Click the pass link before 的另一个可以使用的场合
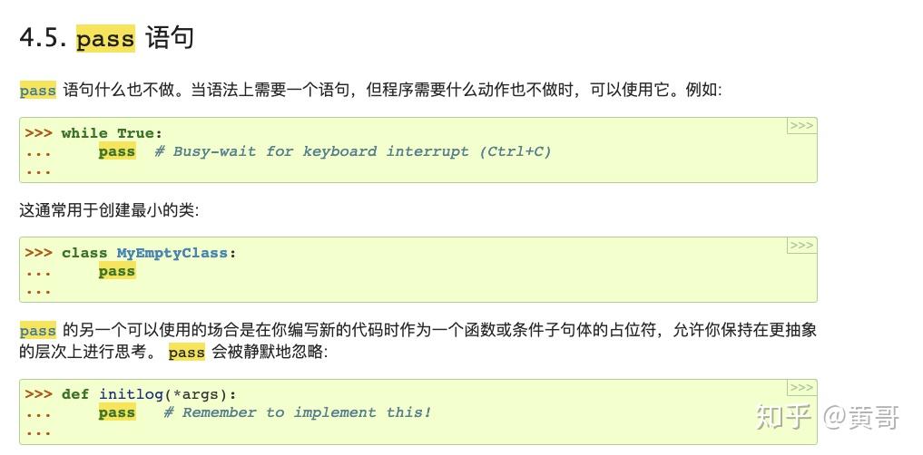923x455 pixels. [38, 331]
